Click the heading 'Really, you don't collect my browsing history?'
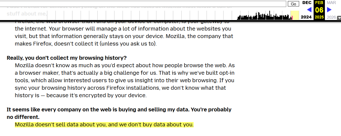The image size is (341, 136). [x=67, y=58]
